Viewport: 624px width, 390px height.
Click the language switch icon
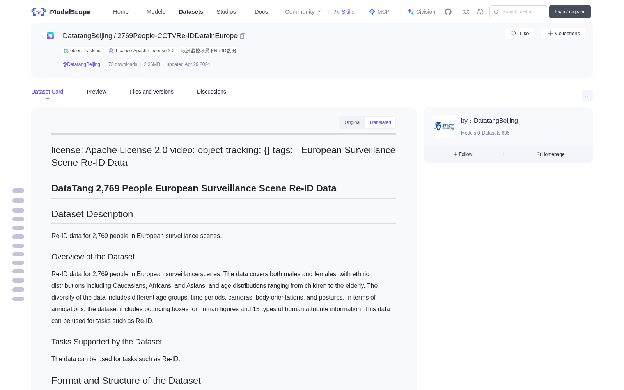(x=480, y=12)
